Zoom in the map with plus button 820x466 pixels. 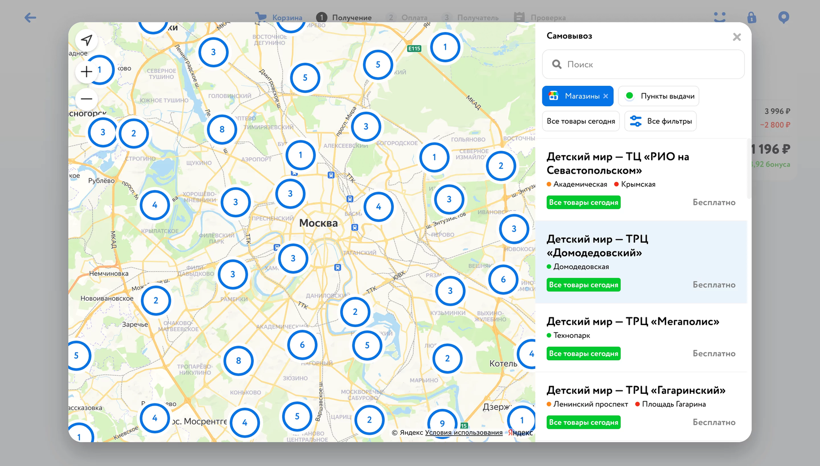click(x=87, y=72)
